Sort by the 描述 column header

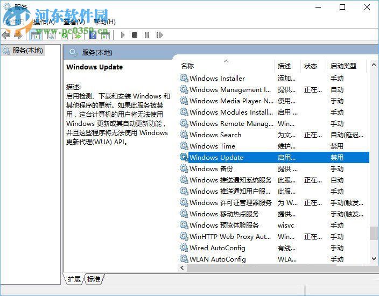pos(284,66)
